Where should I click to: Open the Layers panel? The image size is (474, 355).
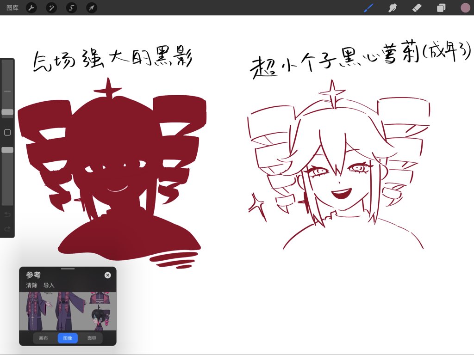pos(441,7)
